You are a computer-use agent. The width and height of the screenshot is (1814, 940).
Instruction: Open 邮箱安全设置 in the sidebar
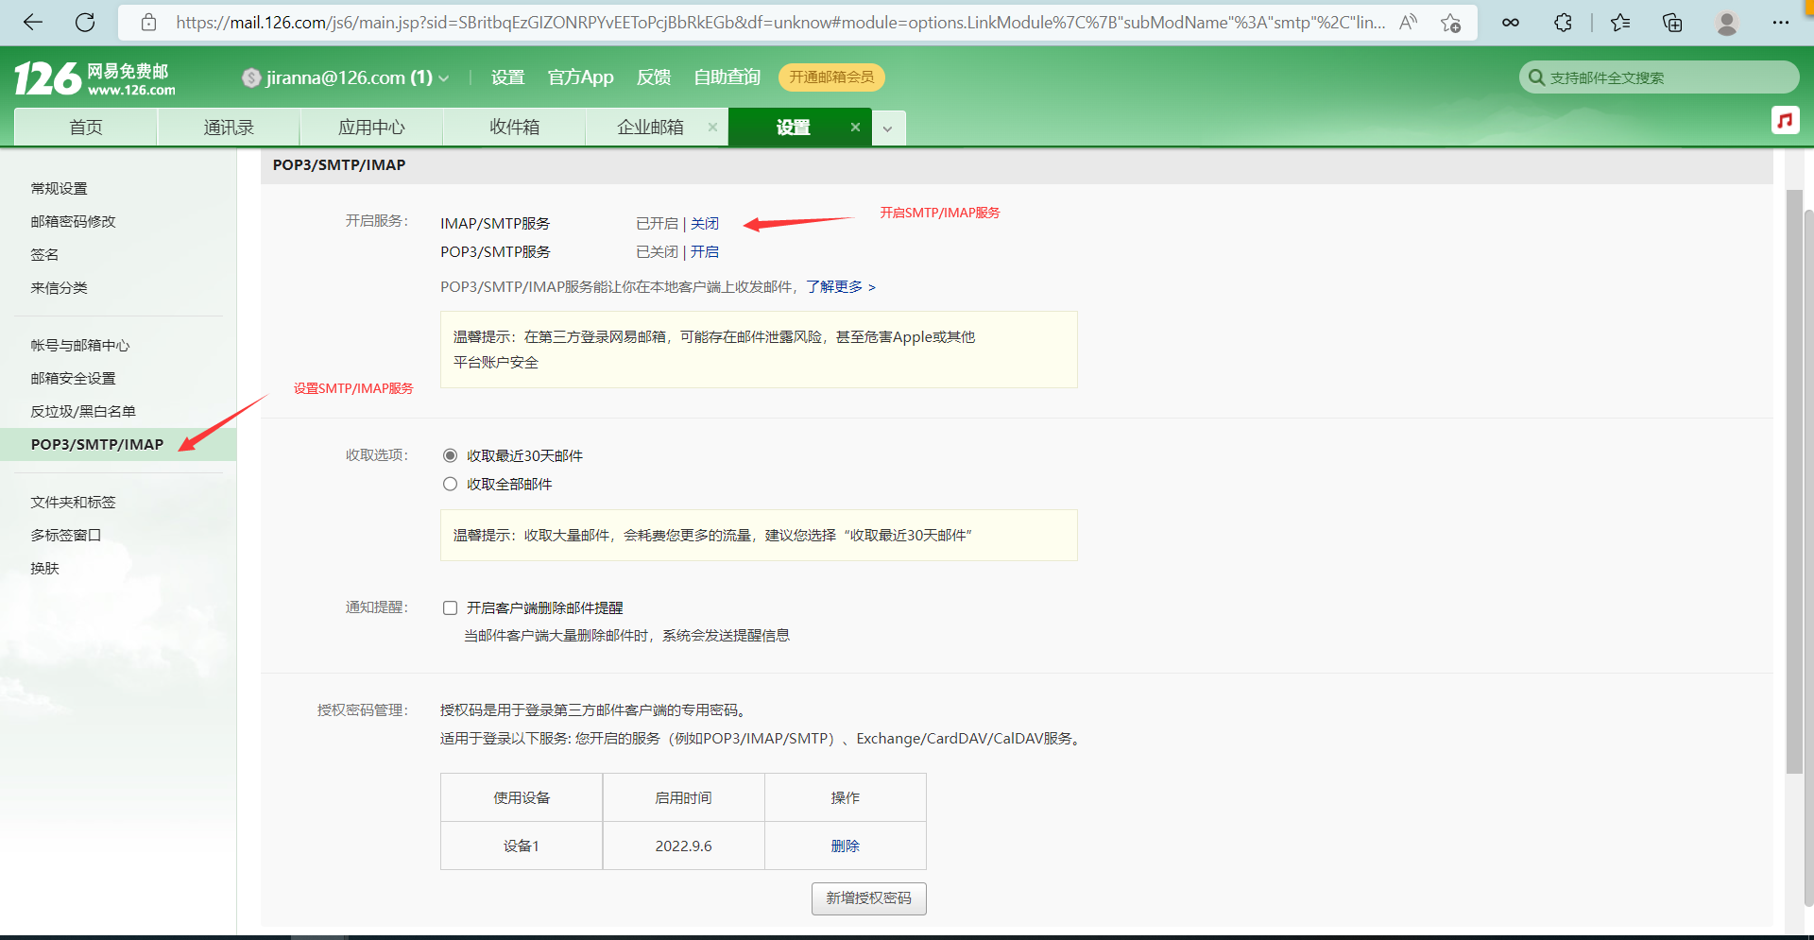73,378
